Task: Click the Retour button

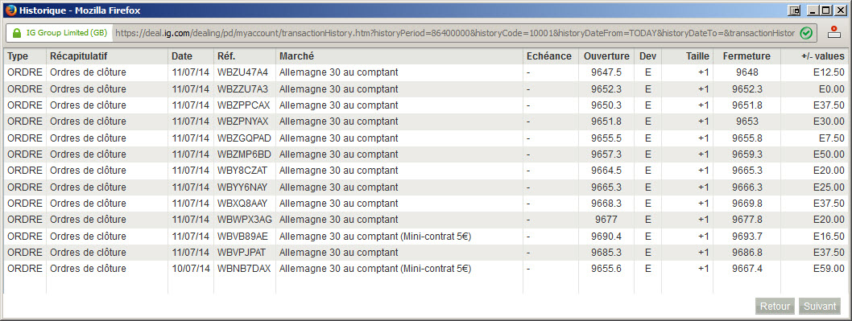Action: pyautogui.click(x=775, y=307)
